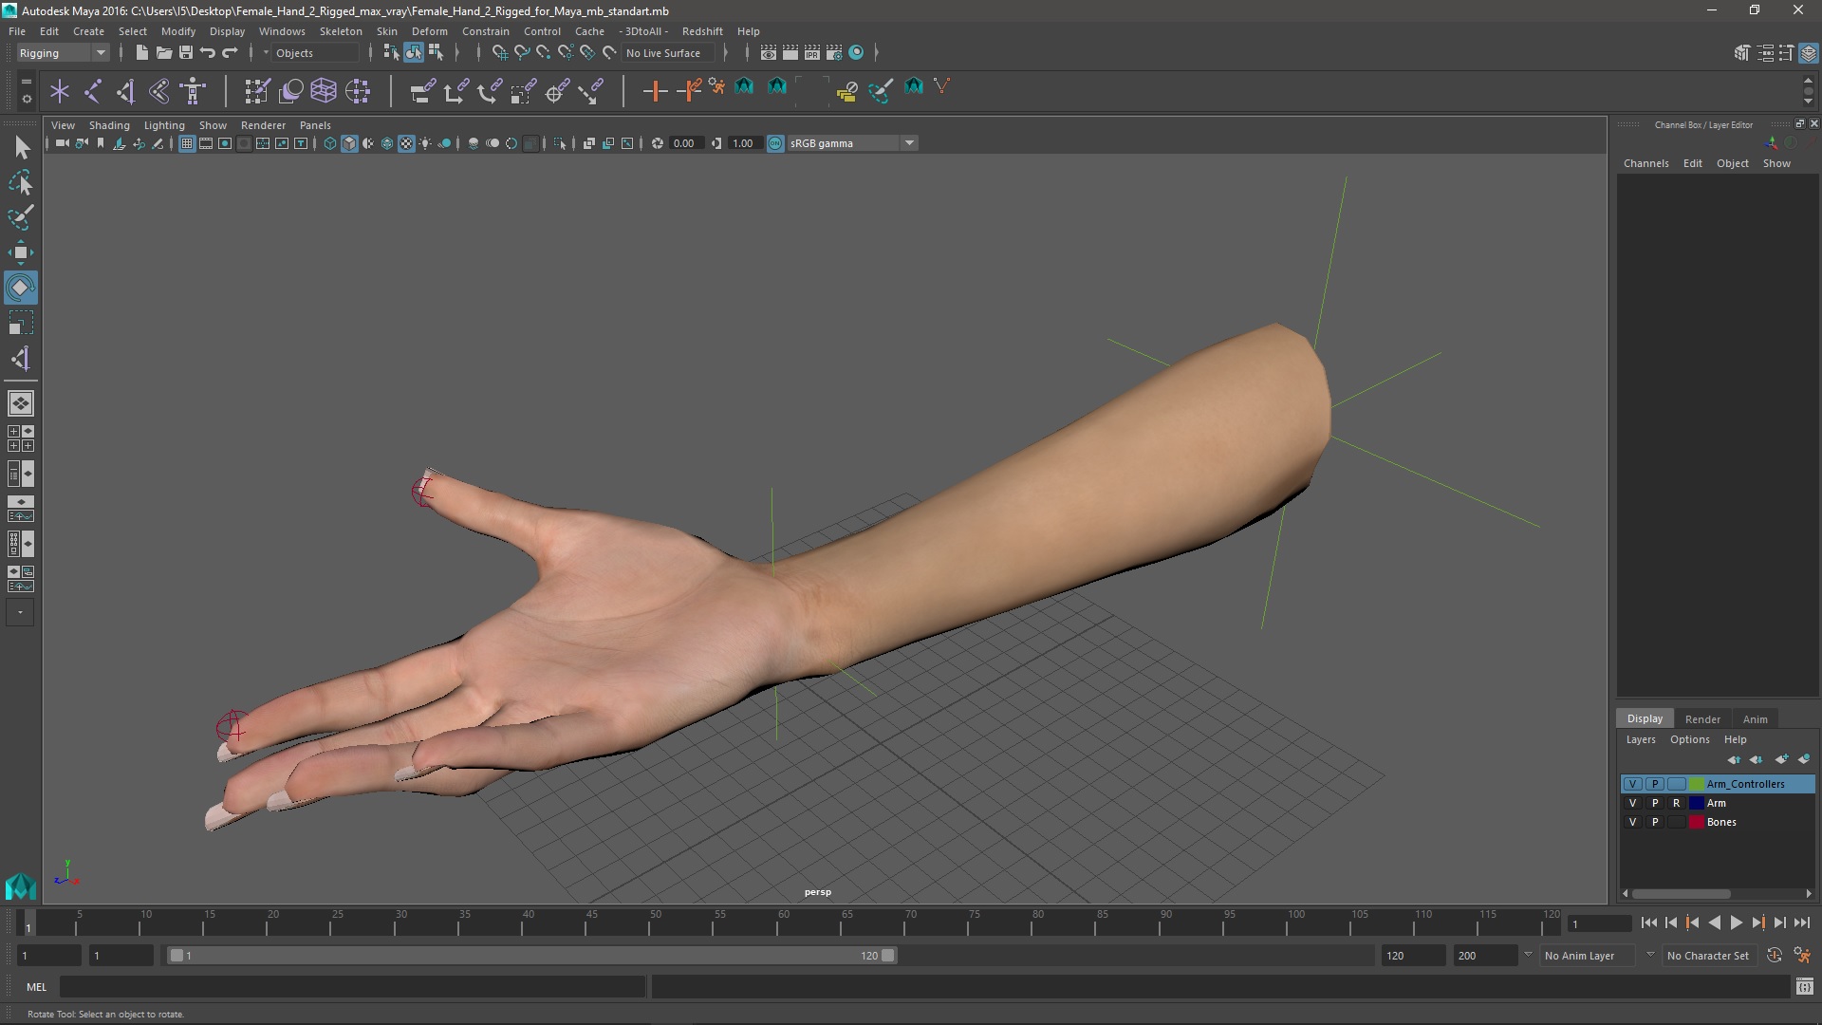
Task: Toggle visibility of Arm_Controllers layer
Action: [1632, 784]
